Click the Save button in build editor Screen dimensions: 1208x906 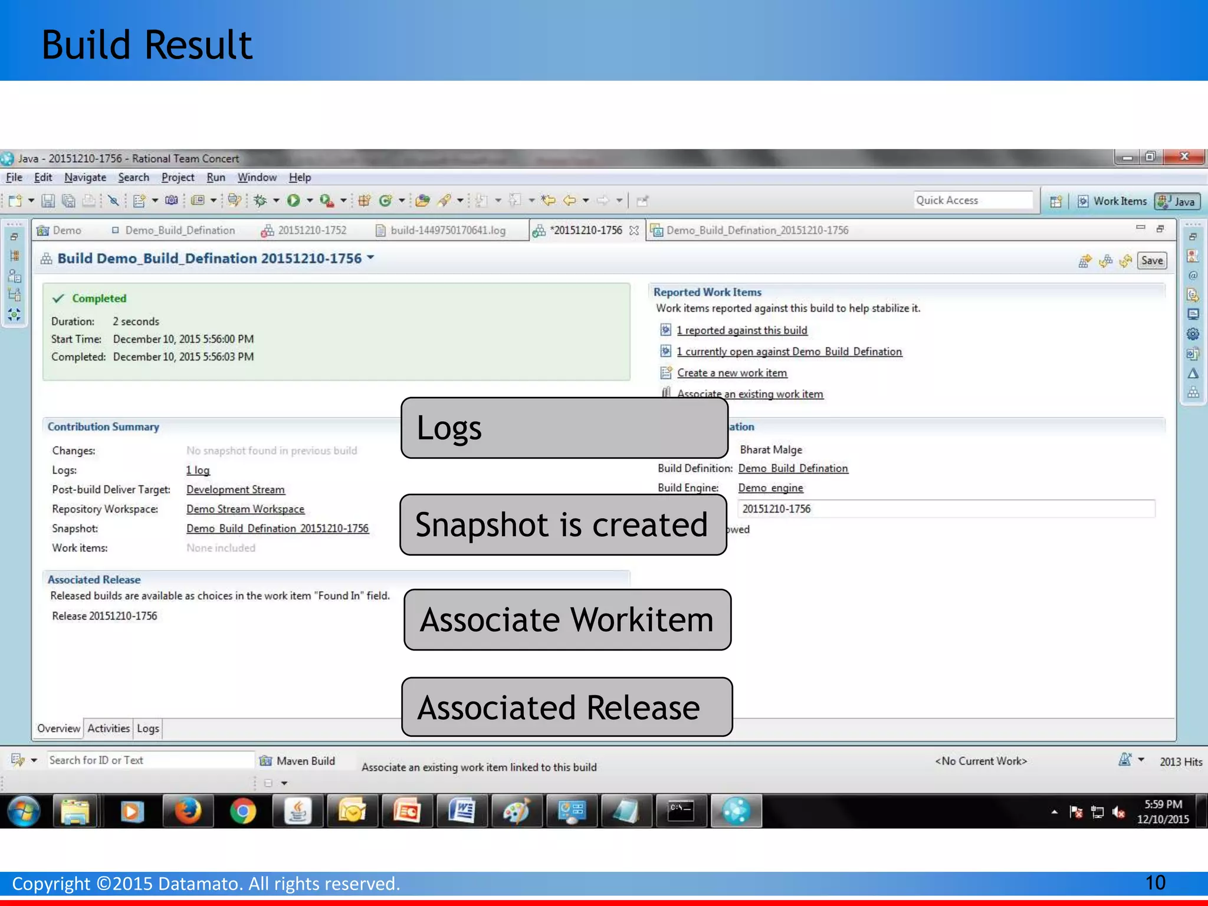pyautogui.click(x=1152, y=261)
